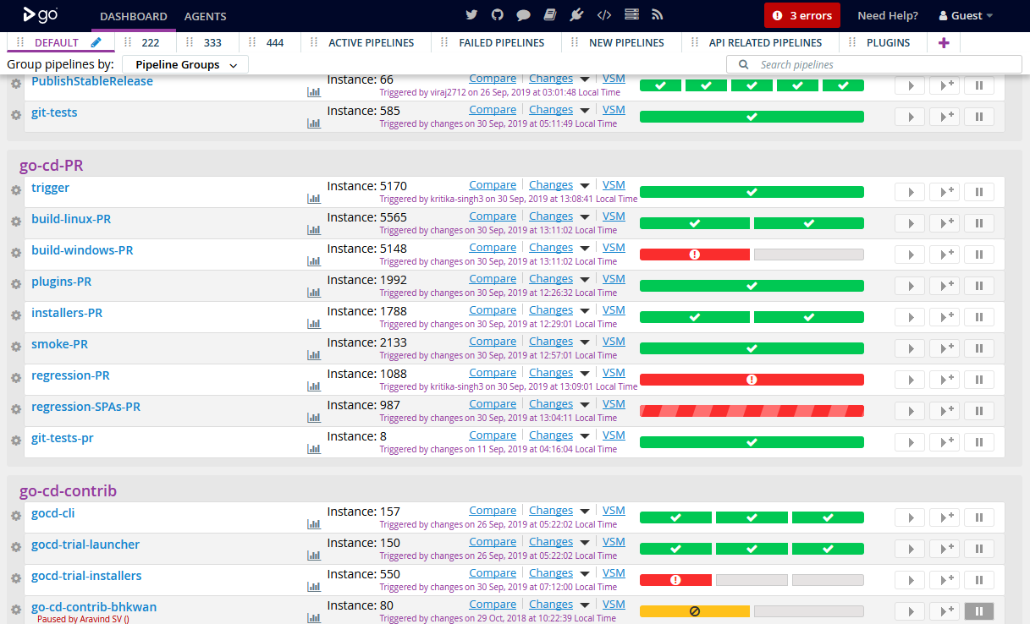The width and height of the screenshot is (1030, 624).
Task: View analytics chart for regression-PR
Action: click(314, 386)
